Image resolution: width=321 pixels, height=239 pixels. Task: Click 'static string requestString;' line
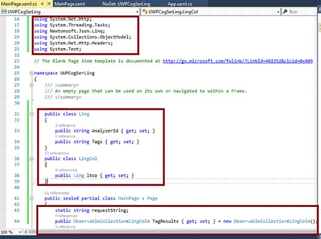(92, 210)
